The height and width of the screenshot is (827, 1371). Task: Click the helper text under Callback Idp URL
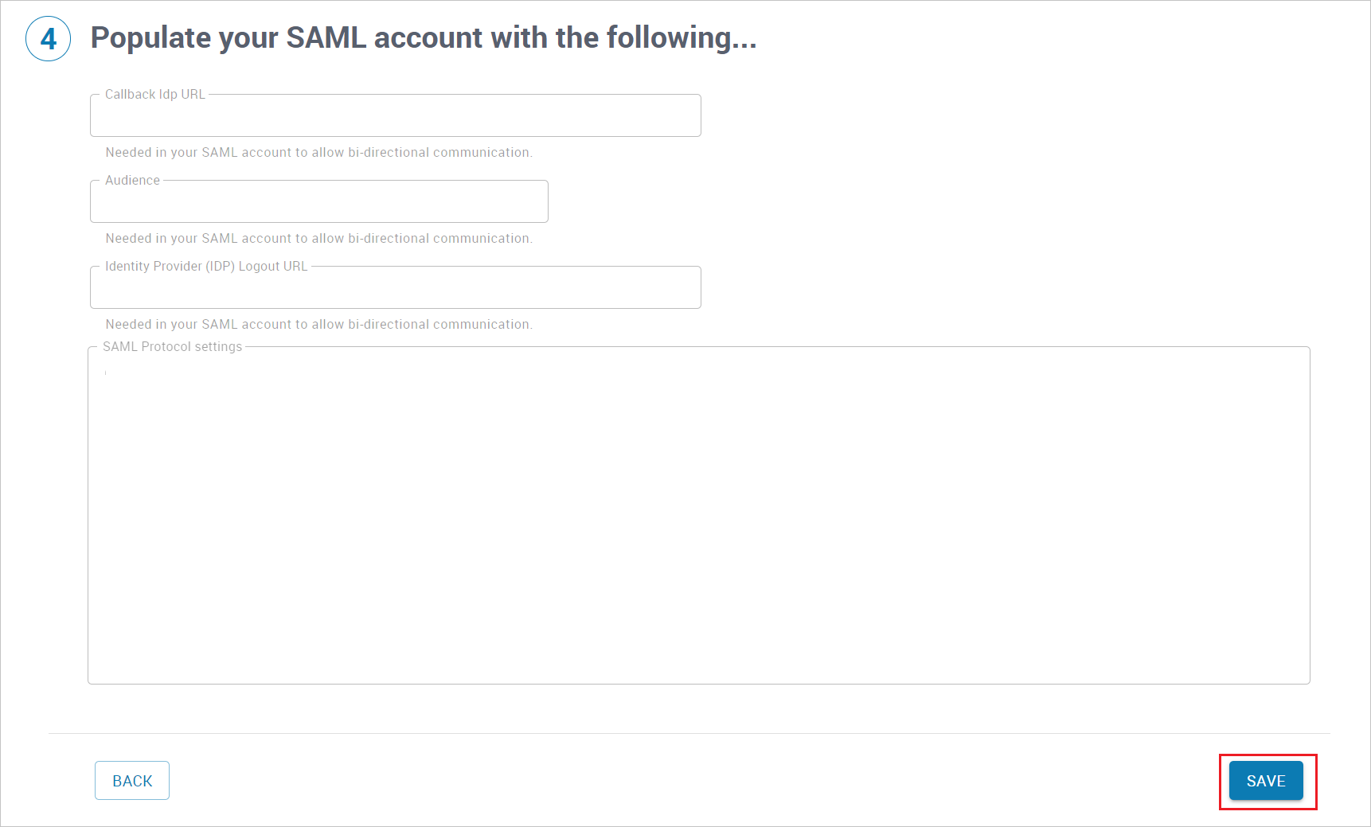coord(318,152)
